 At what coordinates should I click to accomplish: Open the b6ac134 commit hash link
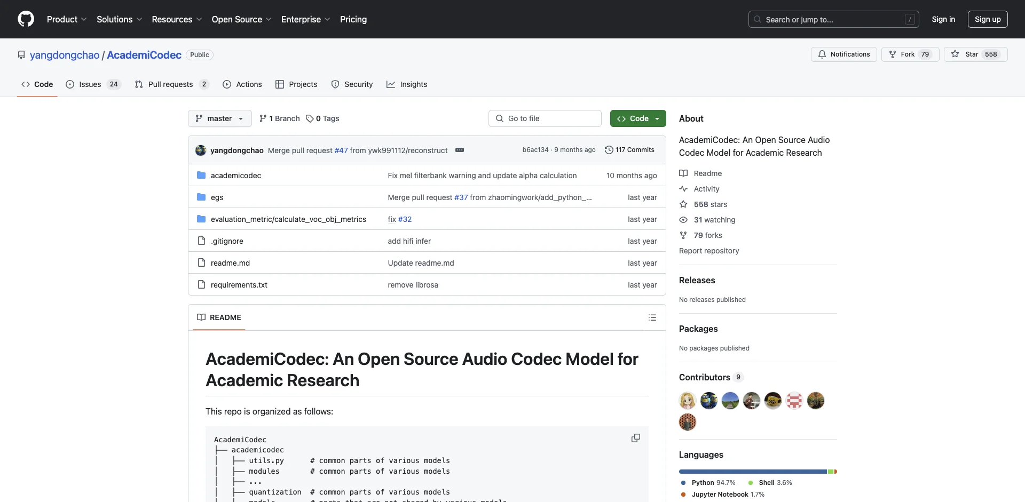535,150
